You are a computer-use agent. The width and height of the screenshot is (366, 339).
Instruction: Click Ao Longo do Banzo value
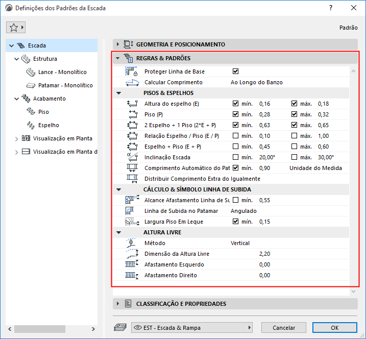[x=257, y=82]
